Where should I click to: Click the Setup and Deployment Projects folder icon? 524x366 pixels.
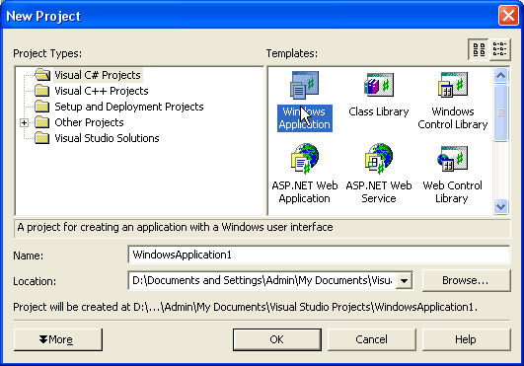[42, 107]
